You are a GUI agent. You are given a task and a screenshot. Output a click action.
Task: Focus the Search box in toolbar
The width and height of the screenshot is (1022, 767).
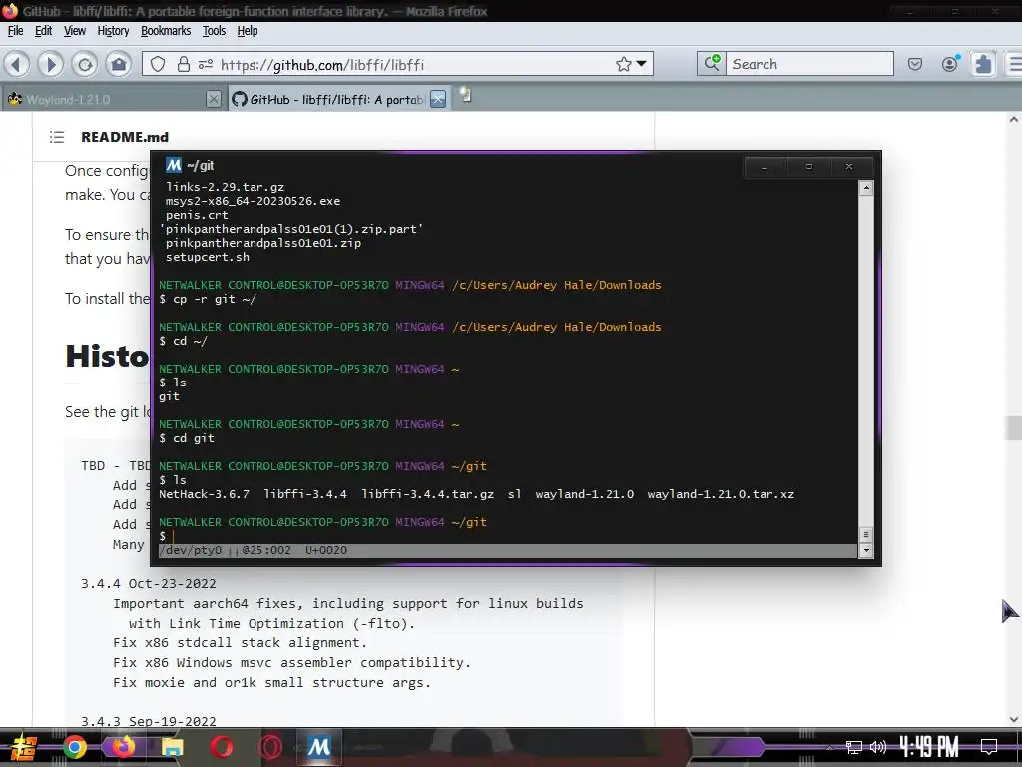click(x=809, y=63)
